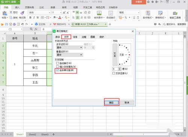Image resolution: width=188 pixels, height=137 pixels.
Task: Click the Print icon in the quick access bar
Action: 14,24
